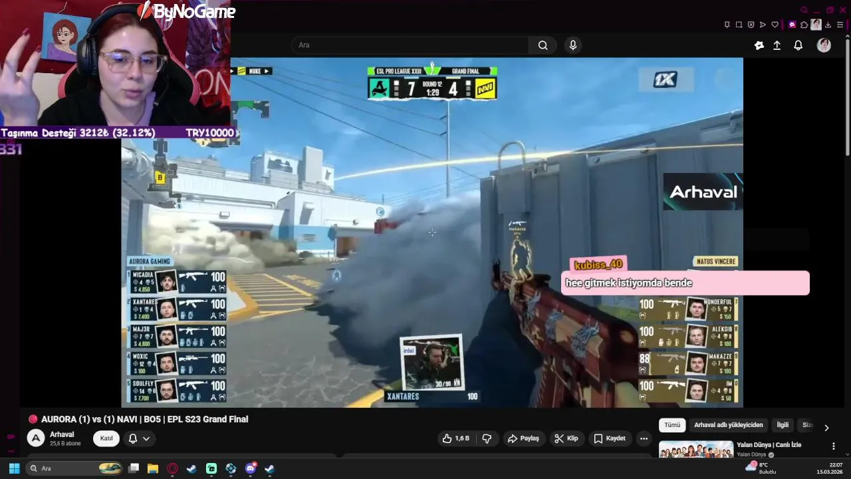Screen dimensions: 851x479
Task: Select Arhaval adlı yükleyiciden chip
Action: tap(729, 425)
